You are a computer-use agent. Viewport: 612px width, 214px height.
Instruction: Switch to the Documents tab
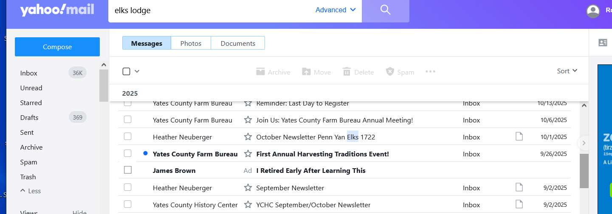pyautogui.click(x=238, y=43)
